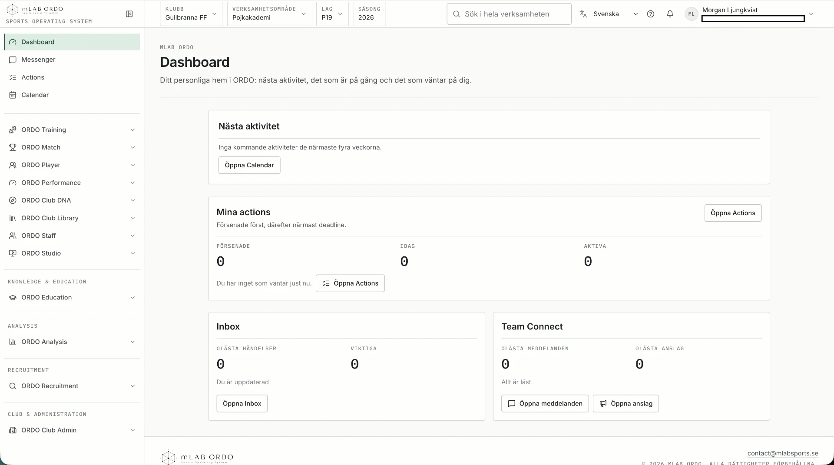Open the Verksamhetsområde Pojkakademi dropdown
The height and width of the screenshot is (465, 834).
point(269,14)
